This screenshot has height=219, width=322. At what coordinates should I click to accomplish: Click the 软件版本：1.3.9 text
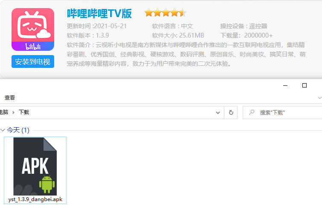pyautogui.click(x=88, y=35)
